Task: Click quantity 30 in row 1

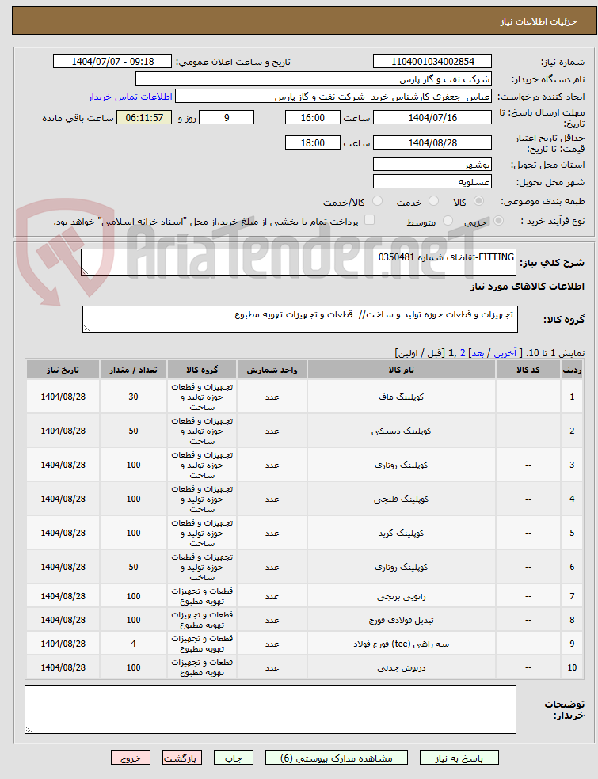Action: 133,397
